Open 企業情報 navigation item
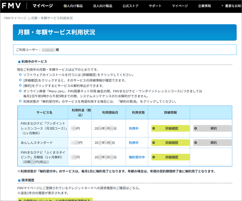This screenshot has height=201, width=242. click(x=205, y=6)
